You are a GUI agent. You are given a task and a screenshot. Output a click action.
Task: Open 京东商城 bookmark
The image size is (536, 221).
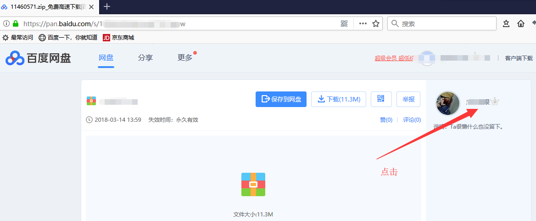pyautogui.click(x=118, y=38)
